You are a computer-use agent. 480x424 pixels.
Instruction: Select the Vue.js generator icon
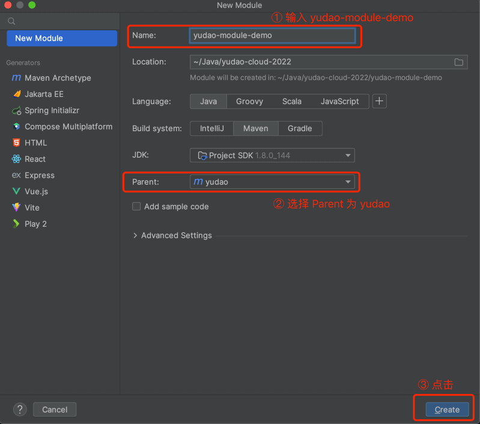coord(16,191)
